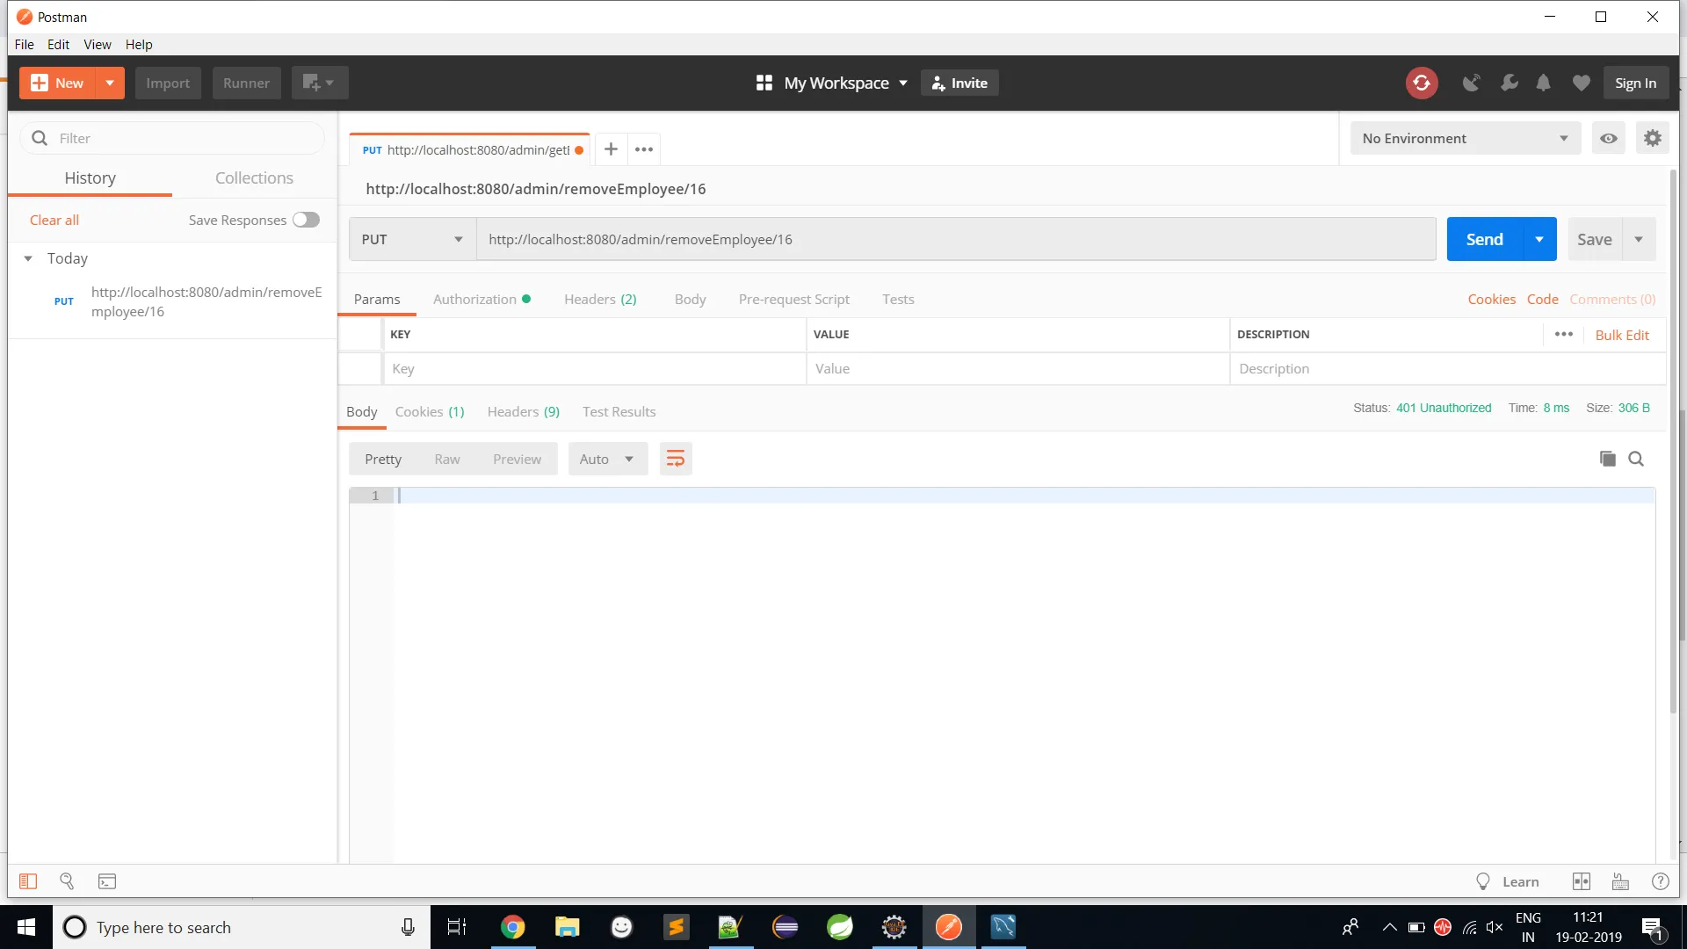Open the notifications bell icon

[x=1543, y=83]
